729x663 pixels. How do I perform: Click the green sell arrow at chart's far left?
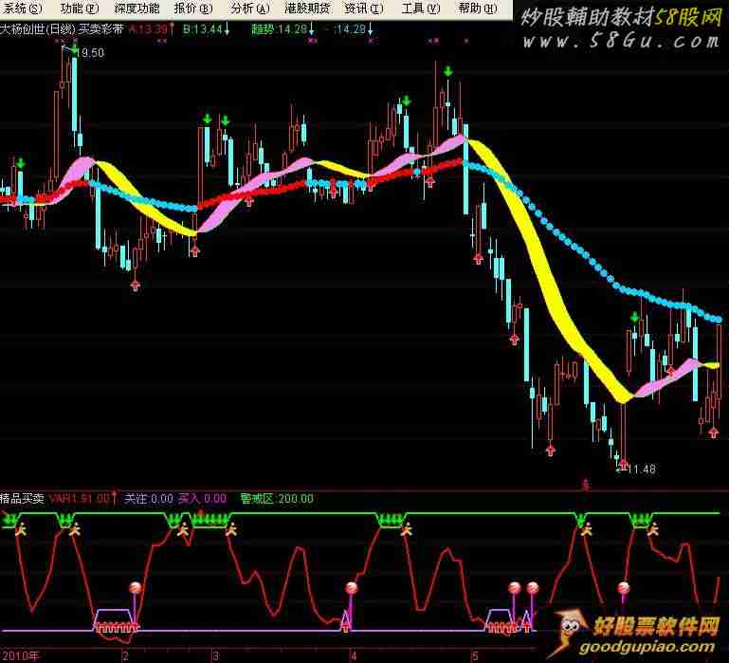[20, 164]
